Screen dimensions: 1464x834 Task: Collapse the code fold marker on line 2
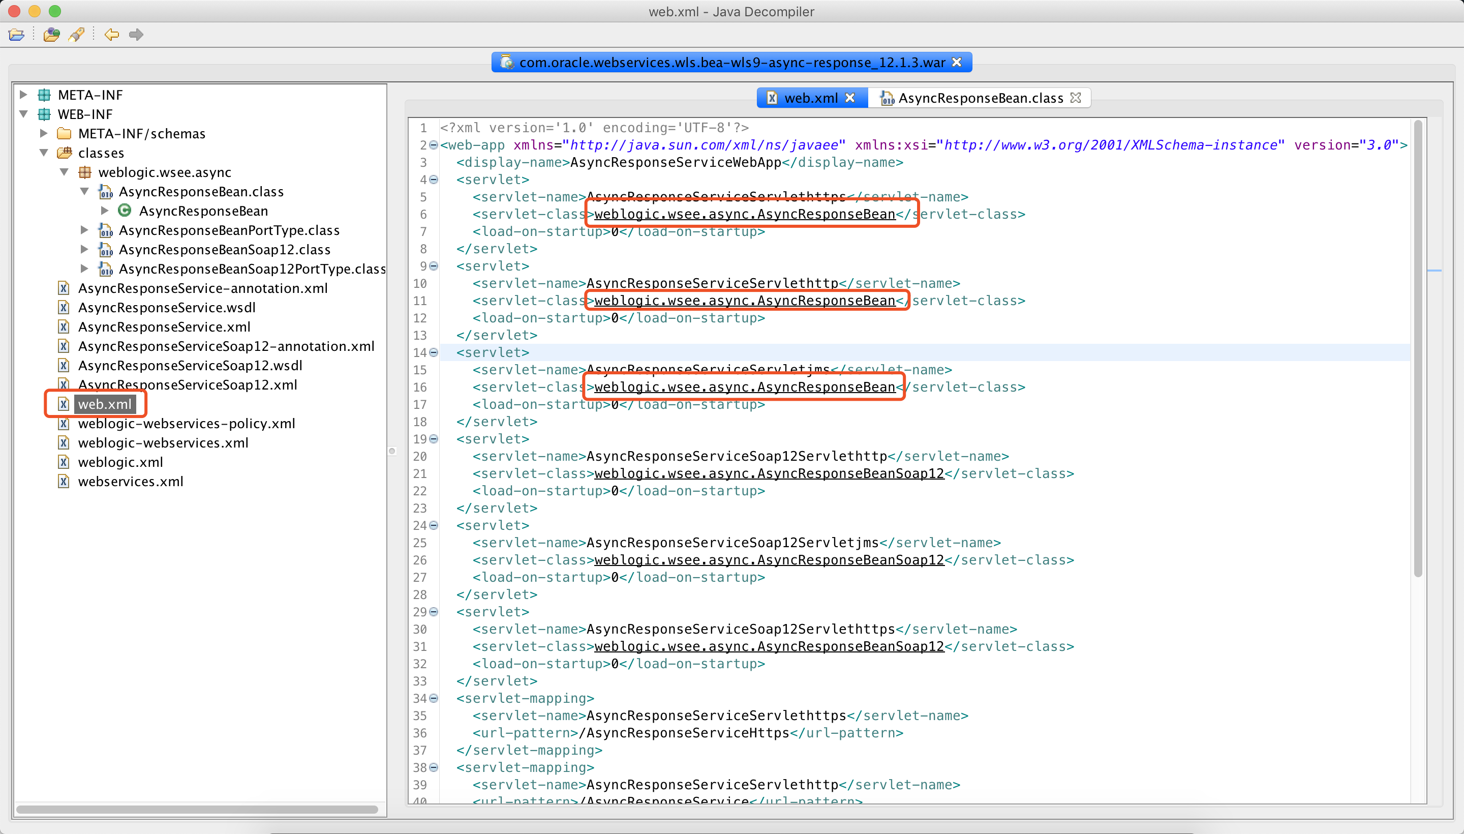pyautogui.click(x=434, y=145)
